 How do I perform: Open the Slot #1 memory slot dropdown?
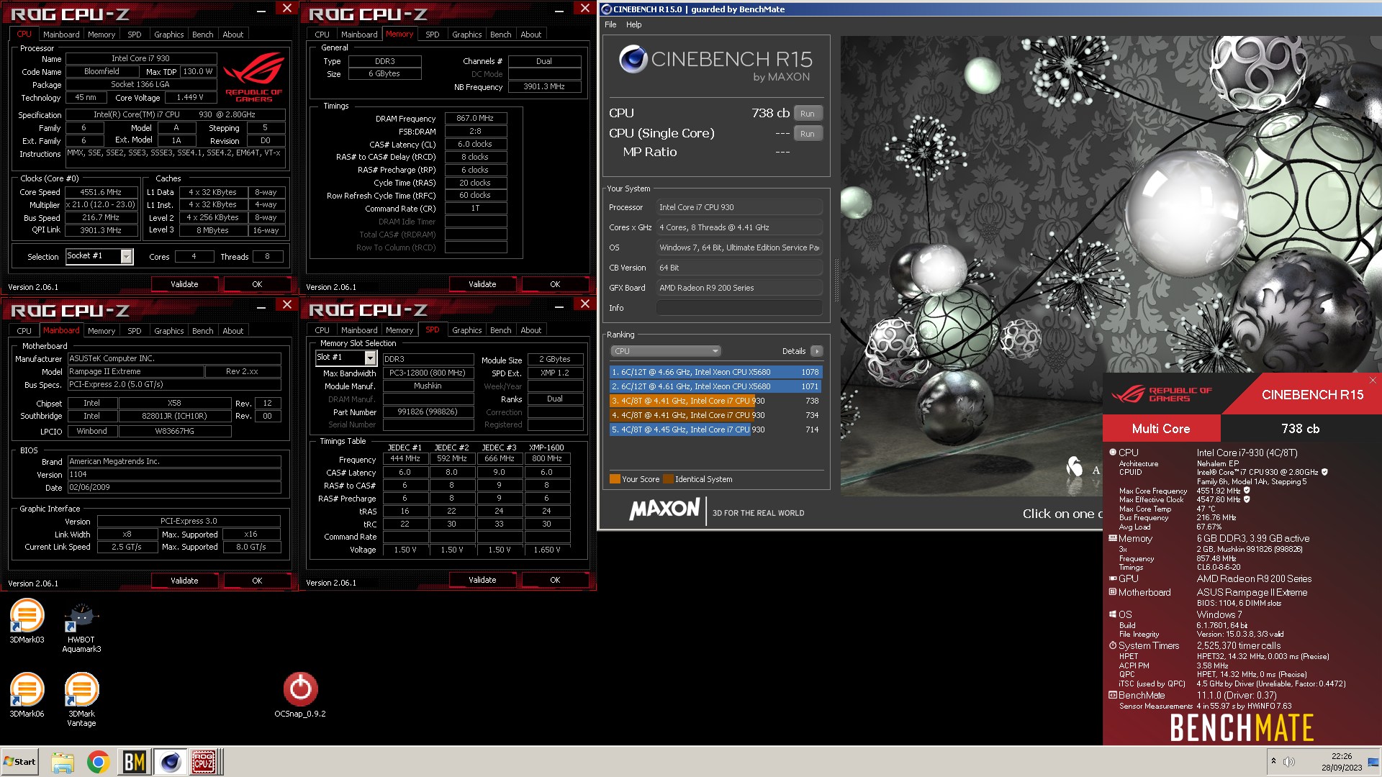pyautogui.click(x=370, y=358)
